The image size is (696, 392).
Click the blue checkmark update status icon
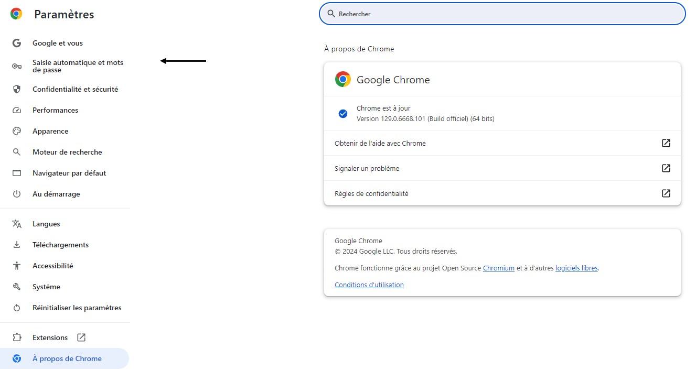[x=343, y=113]
